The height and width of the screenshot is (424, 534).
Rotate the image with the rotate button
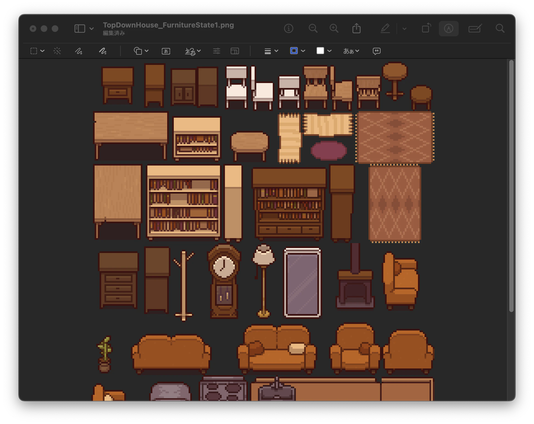[x=426, y=28]
